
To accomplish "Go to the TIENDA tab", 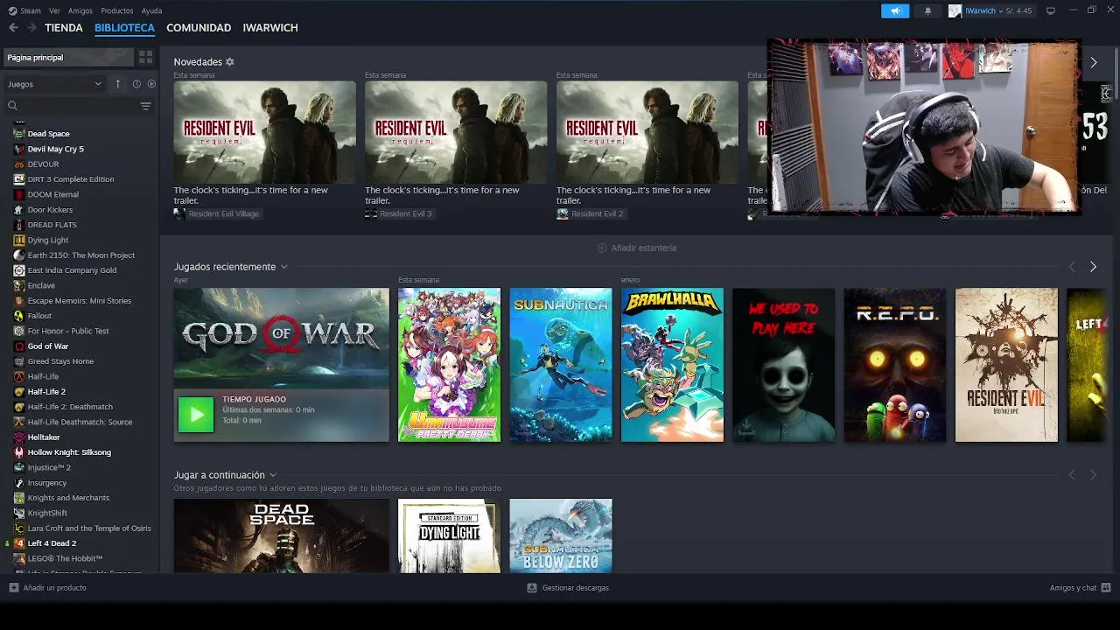I will 64,28.
